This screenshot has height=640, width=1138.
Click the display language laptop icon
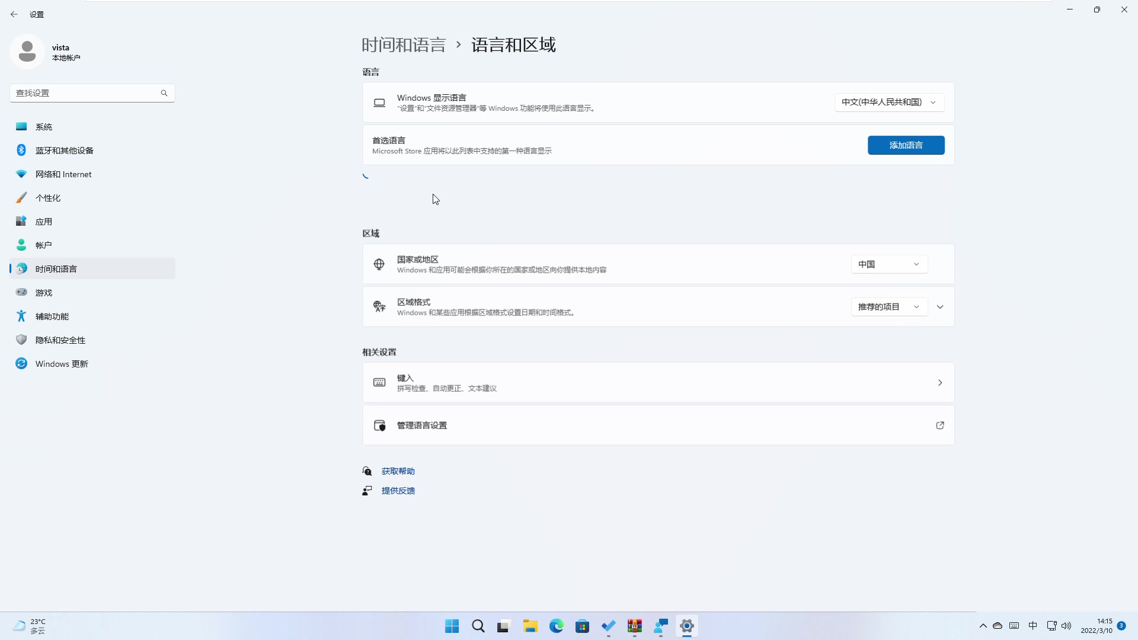(379, 103)
